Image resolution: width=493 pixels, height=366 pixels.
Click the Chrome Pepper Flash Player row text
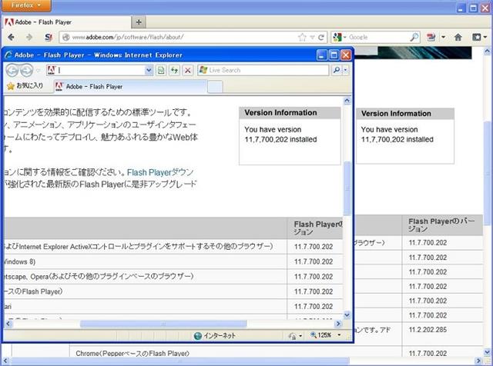132,354
